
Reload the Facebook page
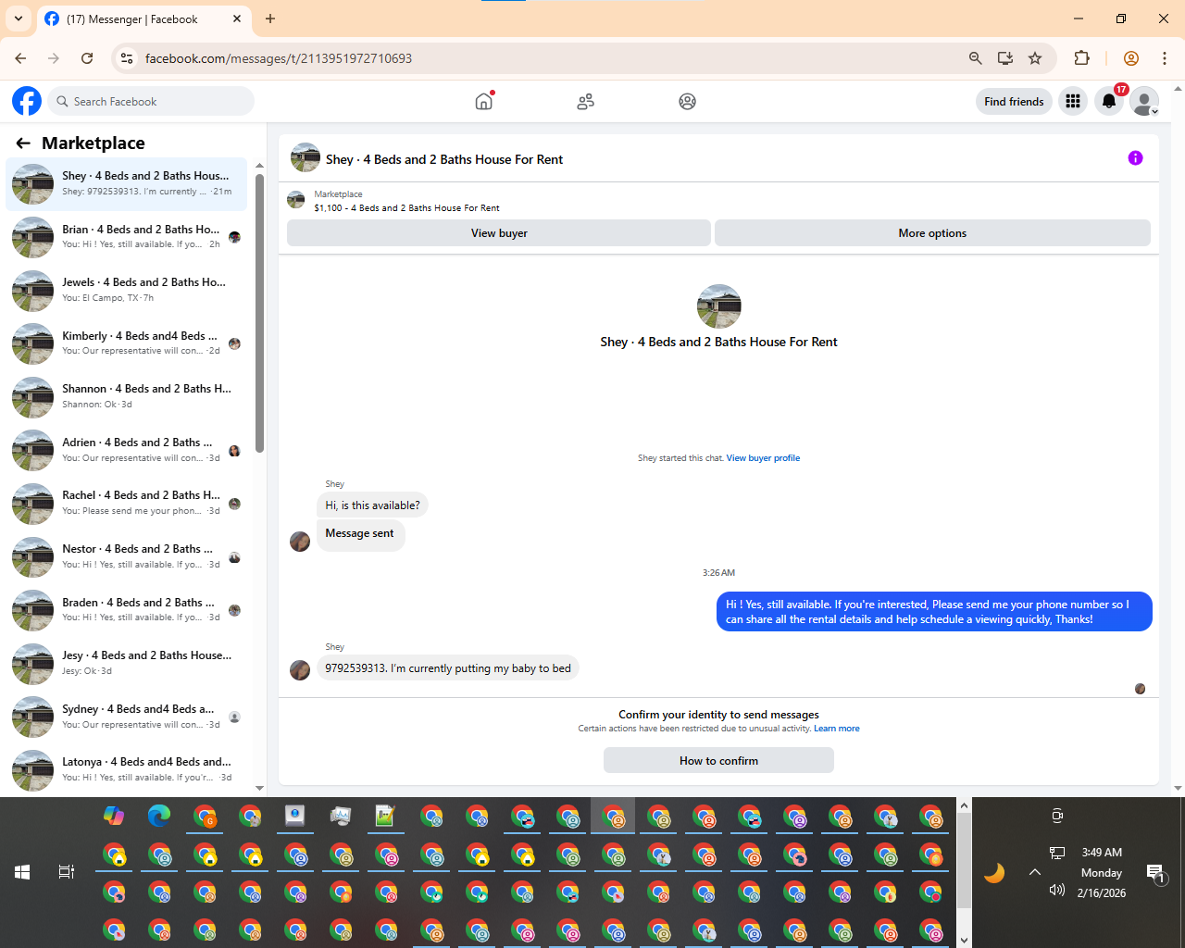click(87, 58)
